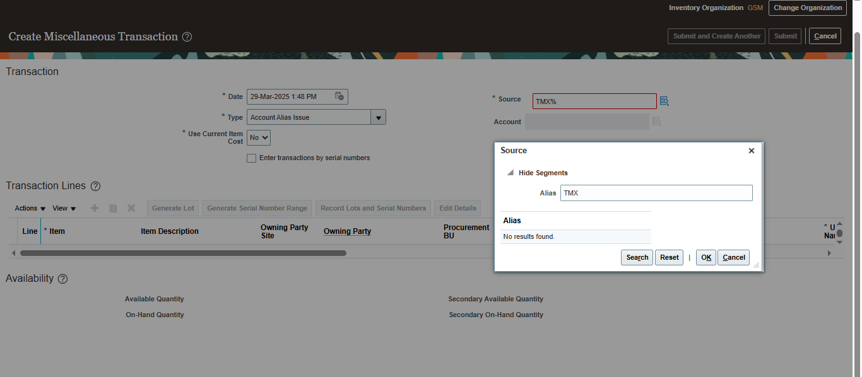This screenshot has width=862, height=377.
Task: Open the Account field lookup icon
Action: [x=656, y=122]
